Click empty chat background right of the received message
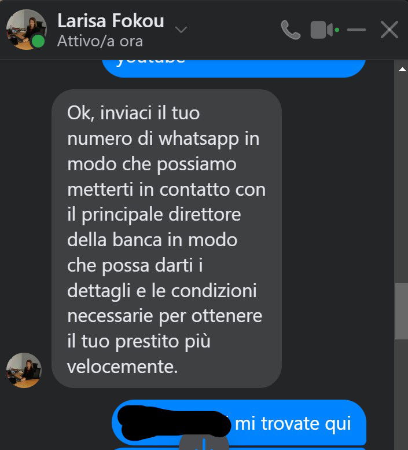The height and width of the screenshot is (450, 408). coord(337,238)
